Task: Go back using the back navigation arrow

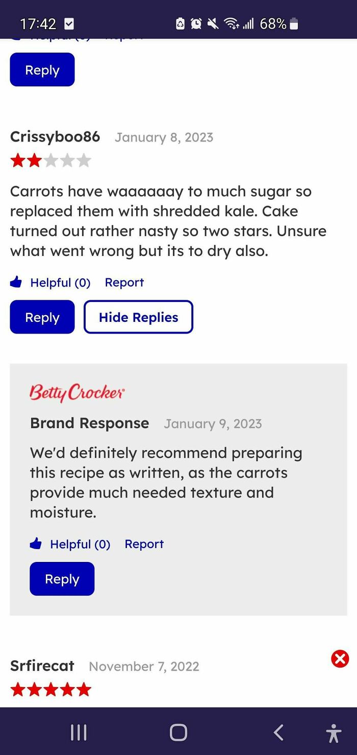Action: 278,732
